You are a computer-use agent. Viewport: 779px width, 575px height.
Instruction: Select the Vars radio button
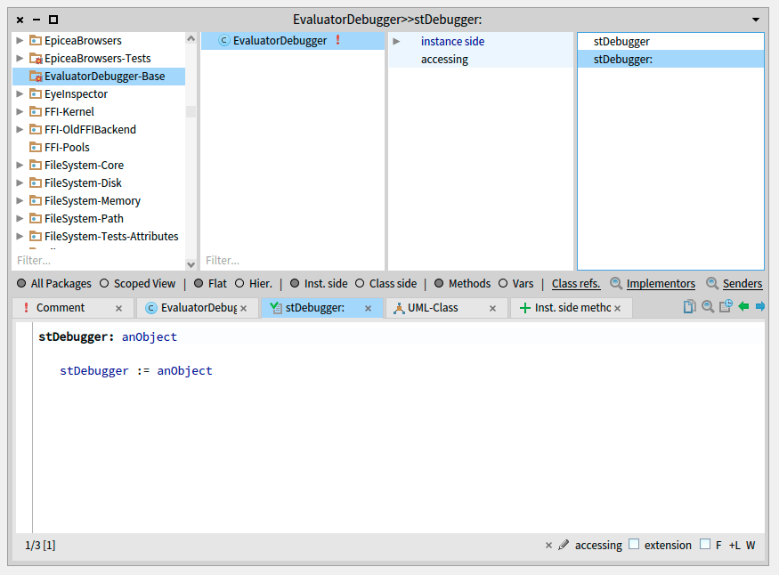tap(503, 284)
